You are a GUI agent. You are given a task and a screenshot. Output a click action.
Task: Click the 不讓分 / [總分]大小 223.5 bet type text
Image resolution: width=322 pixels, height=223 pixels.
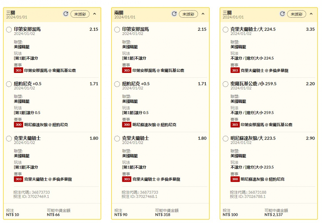pos(252,167)
